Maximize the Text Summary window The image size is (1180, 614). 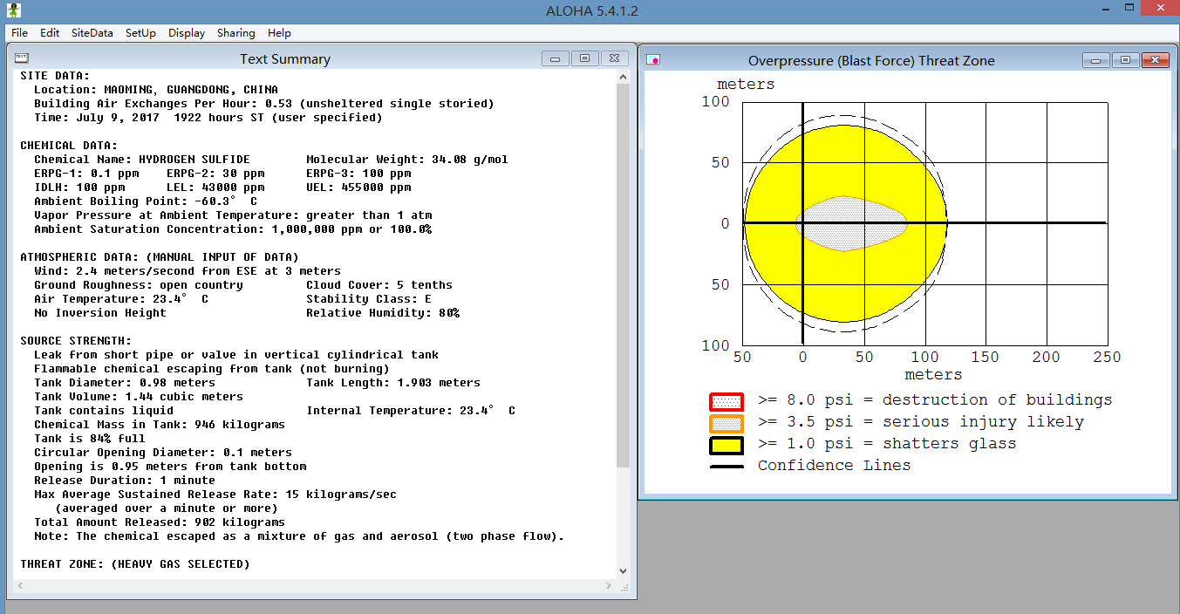pos(584,58)
